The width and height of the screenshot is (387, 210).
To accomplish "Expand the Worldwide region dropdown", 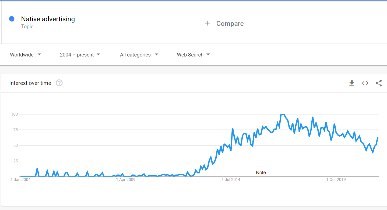I will point(26,55).
